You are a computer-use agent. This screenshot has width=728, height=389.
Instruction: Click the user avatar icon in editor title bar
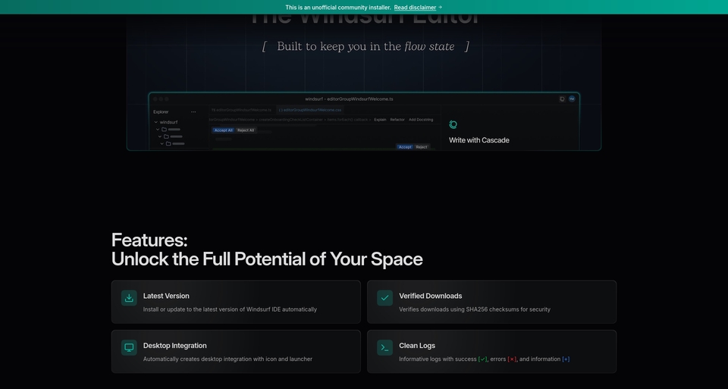pos(572,99)
